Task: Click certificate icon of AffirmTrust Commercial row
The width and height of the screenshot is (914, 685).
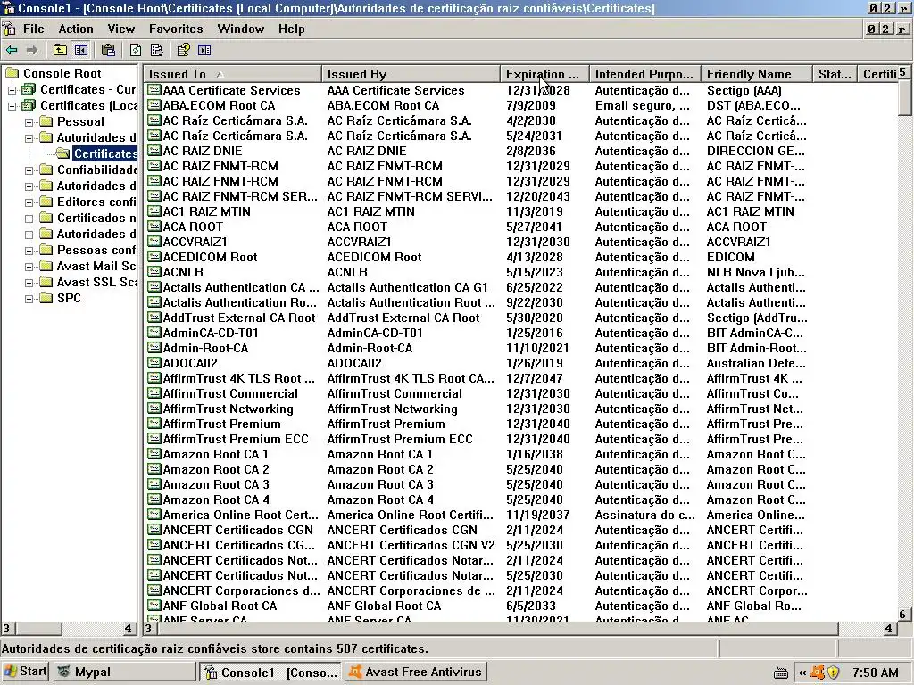Action: pos(154,392)
